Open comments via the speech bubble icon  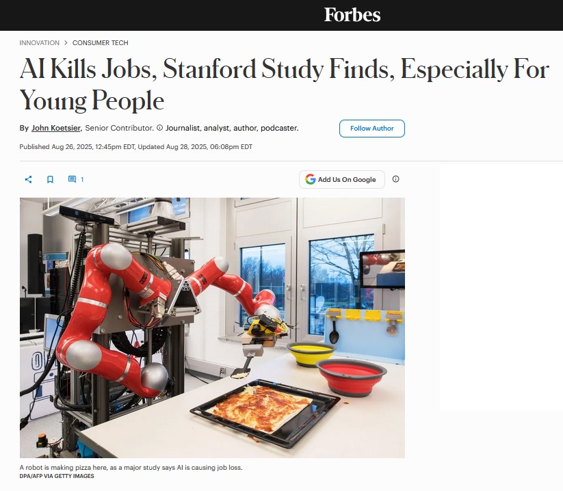(72, 180)
